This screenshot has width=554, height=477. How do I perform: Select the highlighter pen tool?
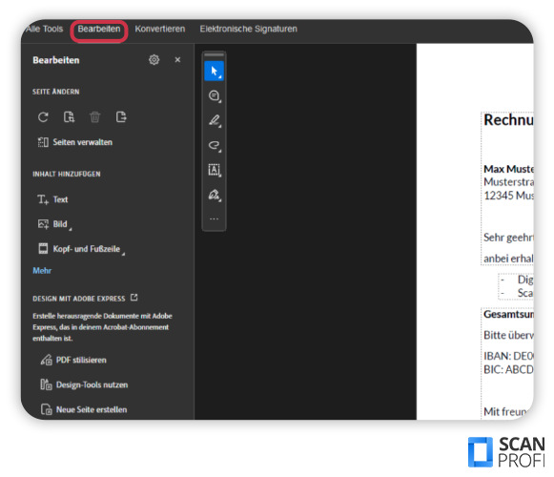click(215, 120)
